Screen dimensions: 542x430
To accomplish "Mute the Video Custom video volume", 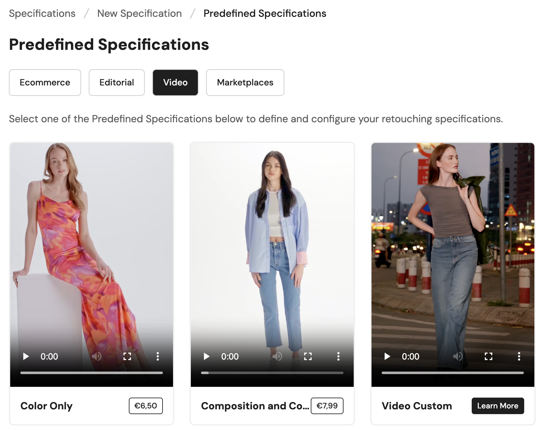I will tap(458, 356).
